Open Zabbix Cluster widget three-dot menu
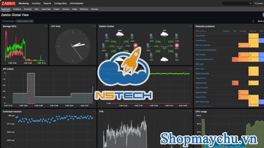Image resolution: width=264 pixels, height=148 pixels. [x=190, y=26]
